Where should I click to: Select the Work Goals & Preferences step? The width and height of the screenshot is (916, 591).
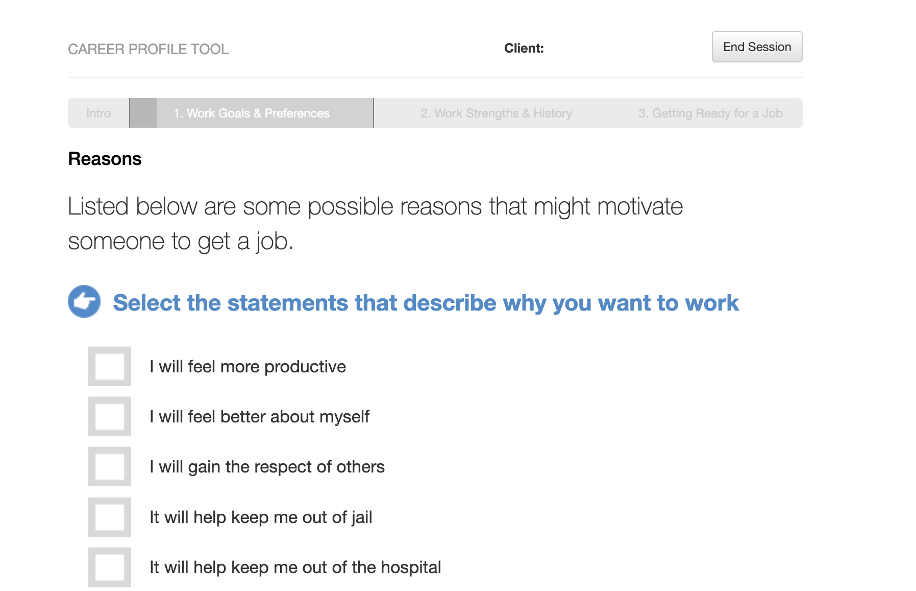pos(251,113)
